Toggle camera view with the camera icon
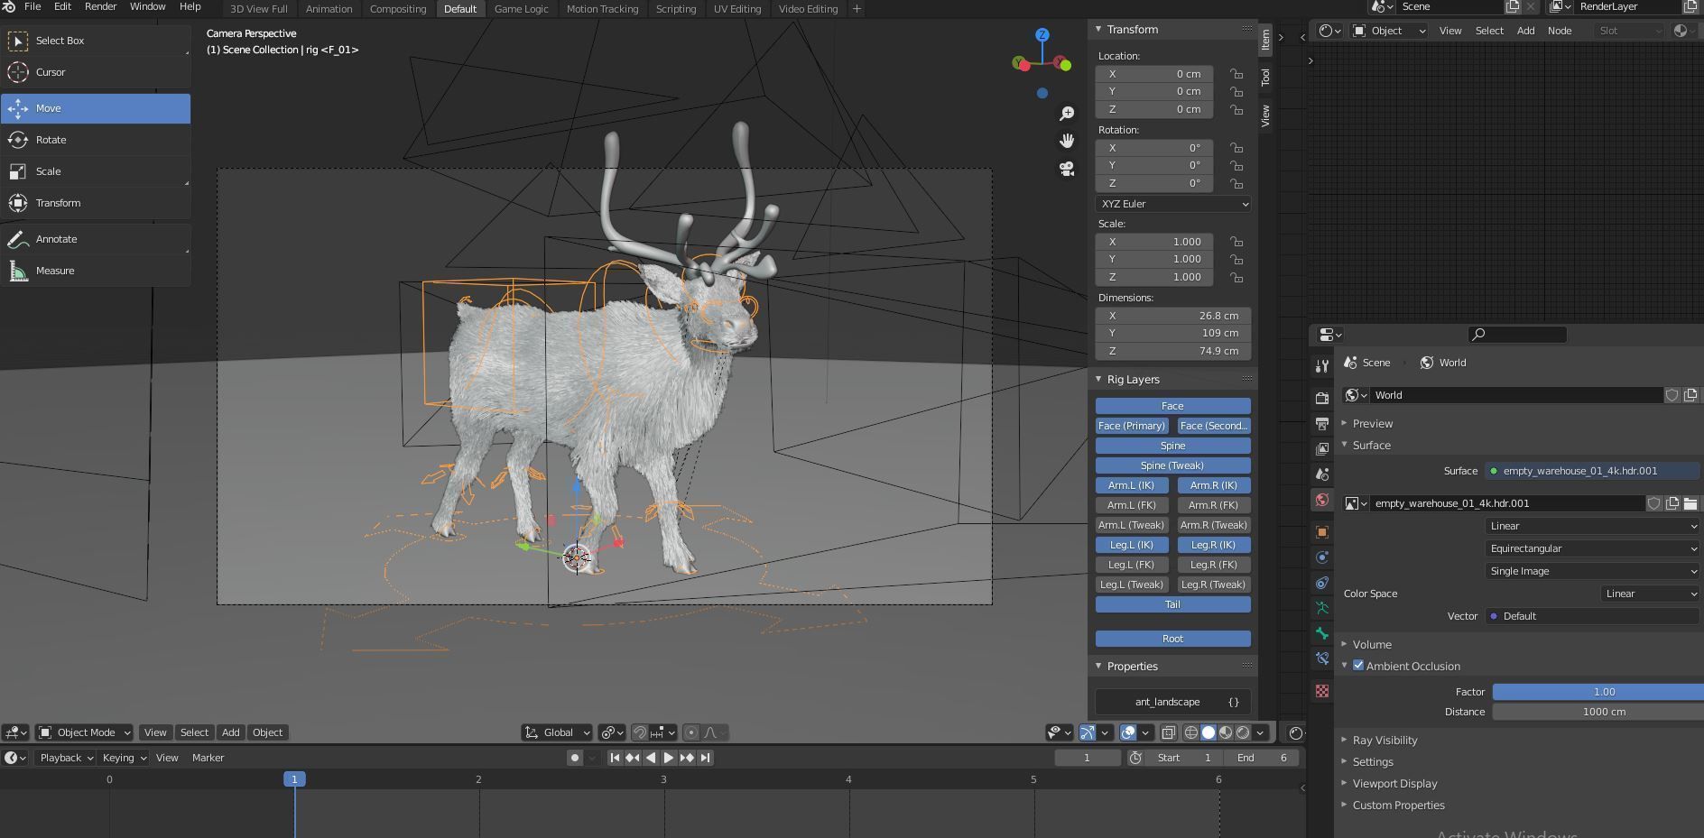This screenshot has height=838, width=1704. (x=1067, y=169)
